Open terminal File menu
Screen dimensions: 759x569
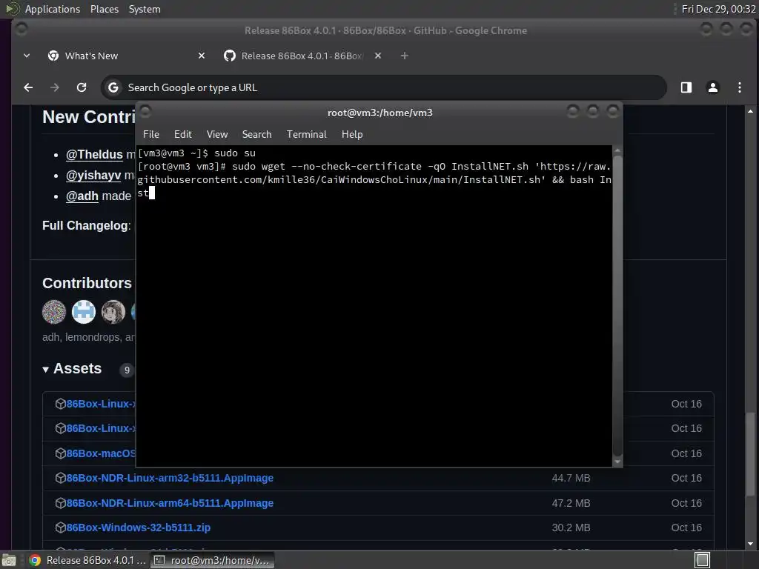point(151,135)
